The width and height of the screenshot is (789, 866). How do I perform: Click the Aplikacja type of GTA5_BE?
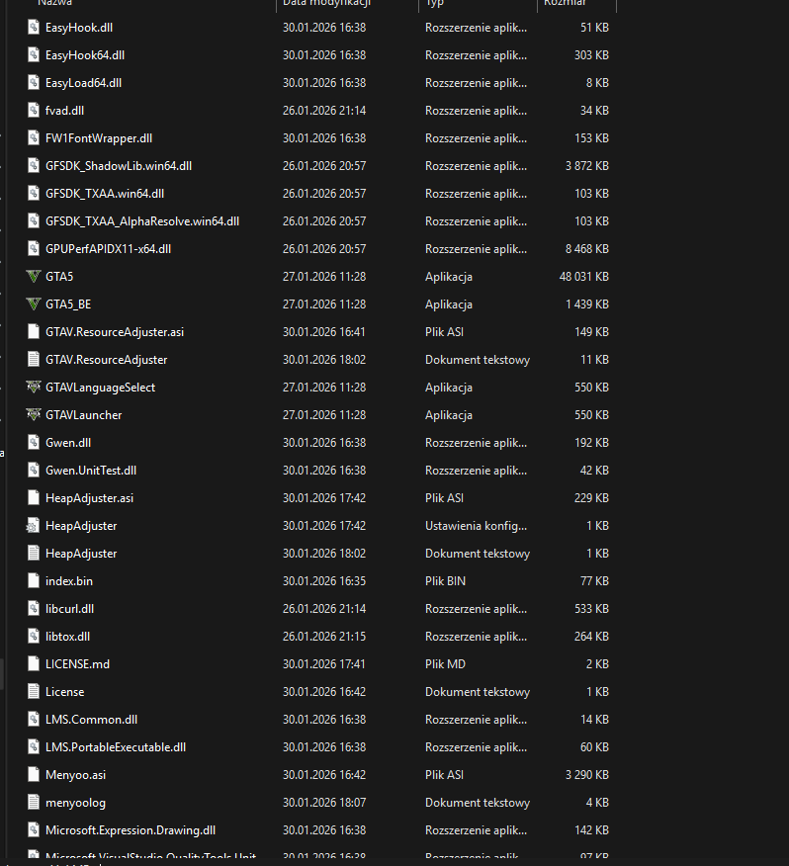pyautogui.click(x=449, y=303)
